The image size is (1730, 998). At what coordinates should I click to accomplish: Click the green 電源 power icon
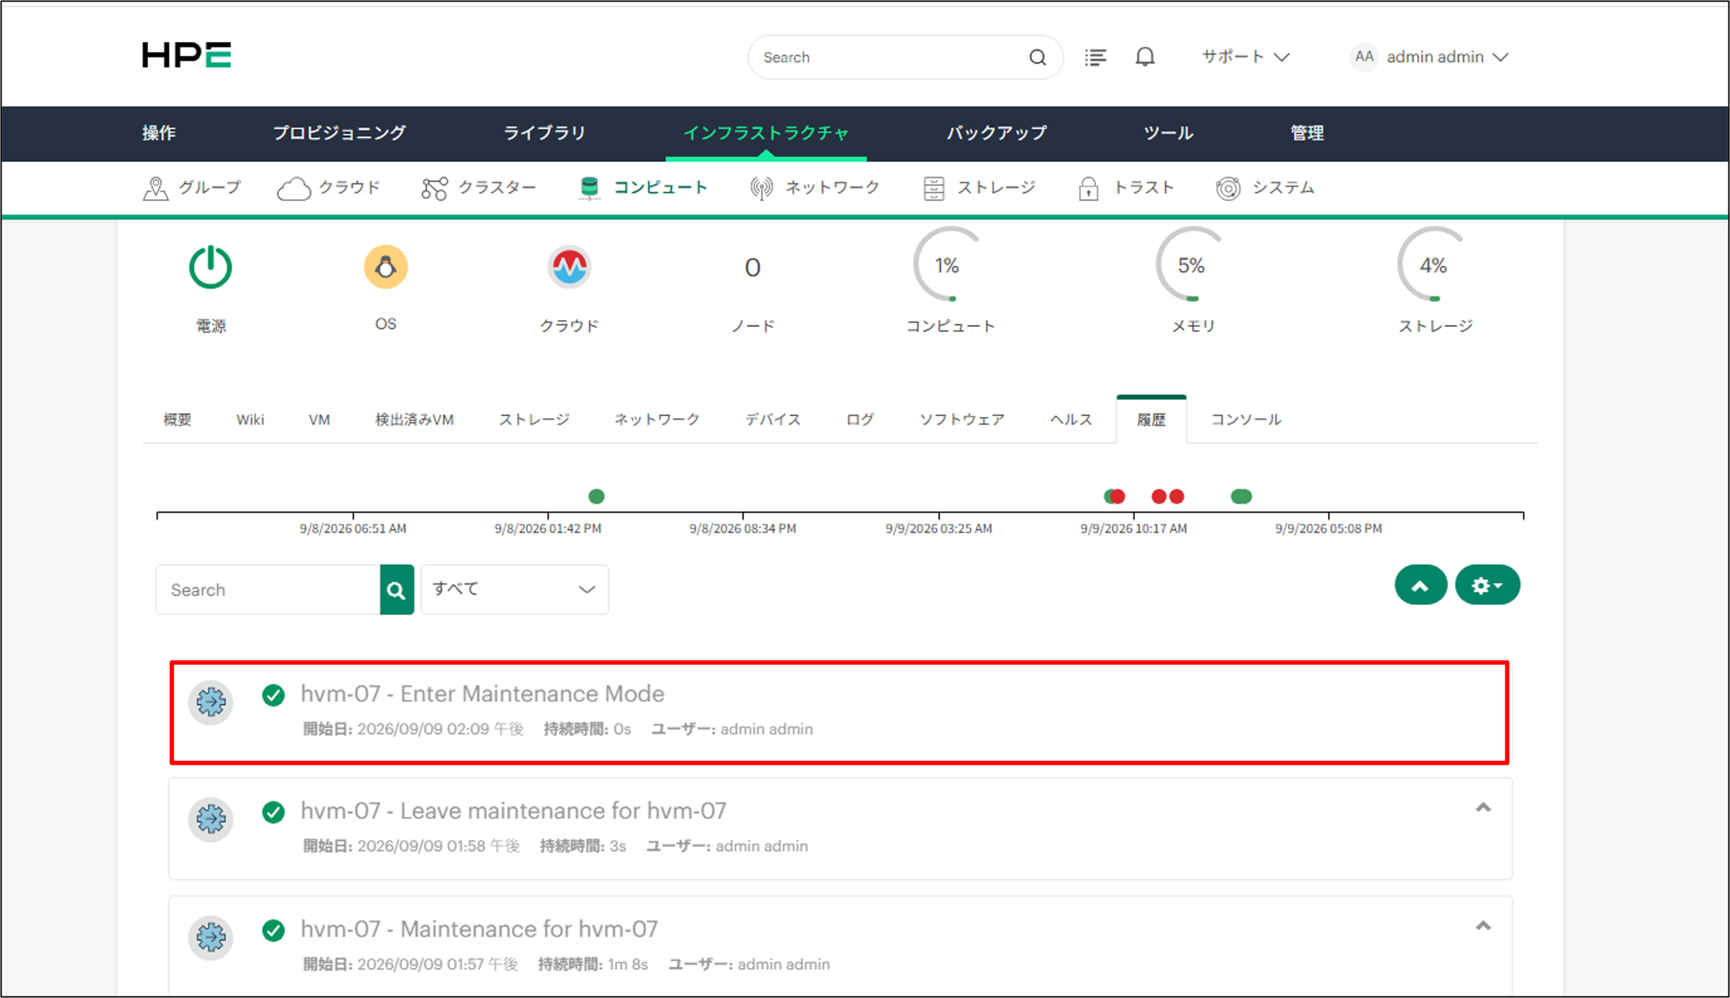(211, 267)
